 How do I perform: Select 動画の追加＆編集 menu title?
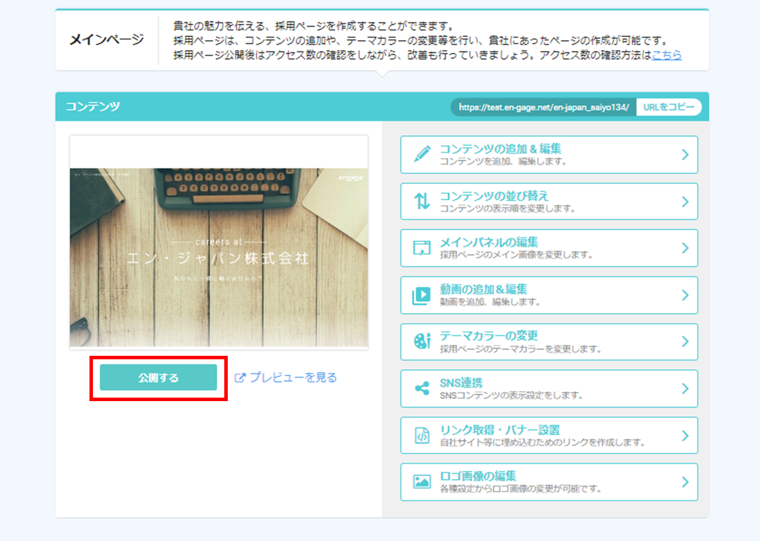point(483,289)
